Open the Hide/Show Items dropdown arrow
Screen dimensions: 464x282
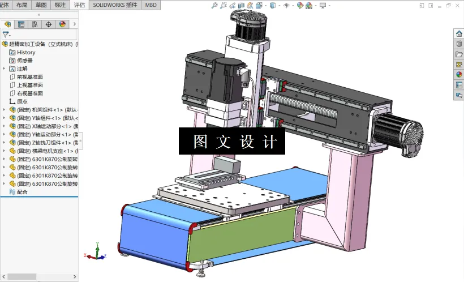(x=293, y=6)
